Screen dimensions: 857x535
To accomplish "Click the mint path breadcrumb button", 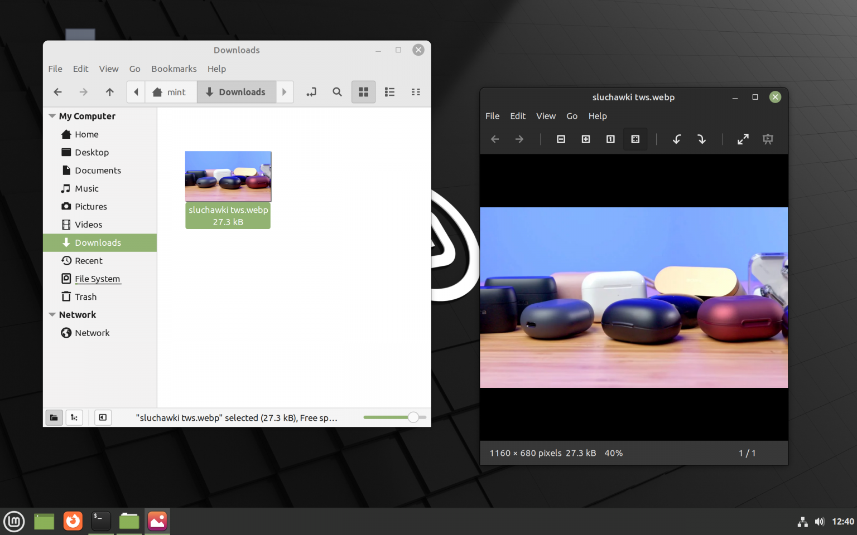I will click(170, 92).
